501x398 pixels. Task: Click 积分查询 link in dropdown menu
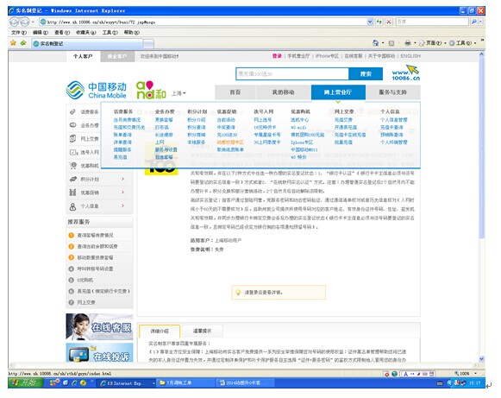pos(197,127)
